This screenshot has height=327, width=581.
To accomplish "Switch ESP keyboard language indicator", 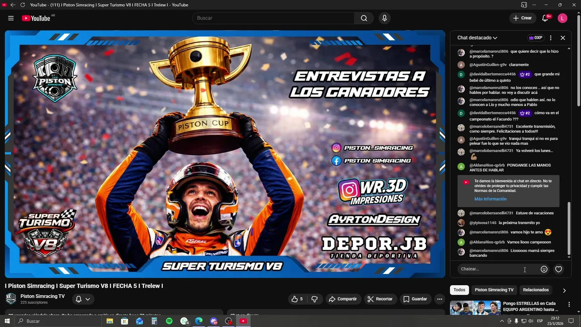I will (x=540, y=321).
